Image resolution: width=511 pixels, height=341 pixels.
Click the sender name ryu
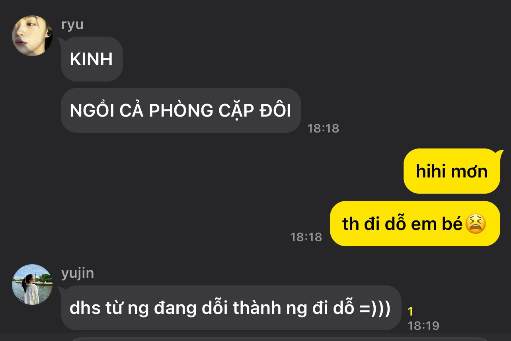[x=72, y=25]
